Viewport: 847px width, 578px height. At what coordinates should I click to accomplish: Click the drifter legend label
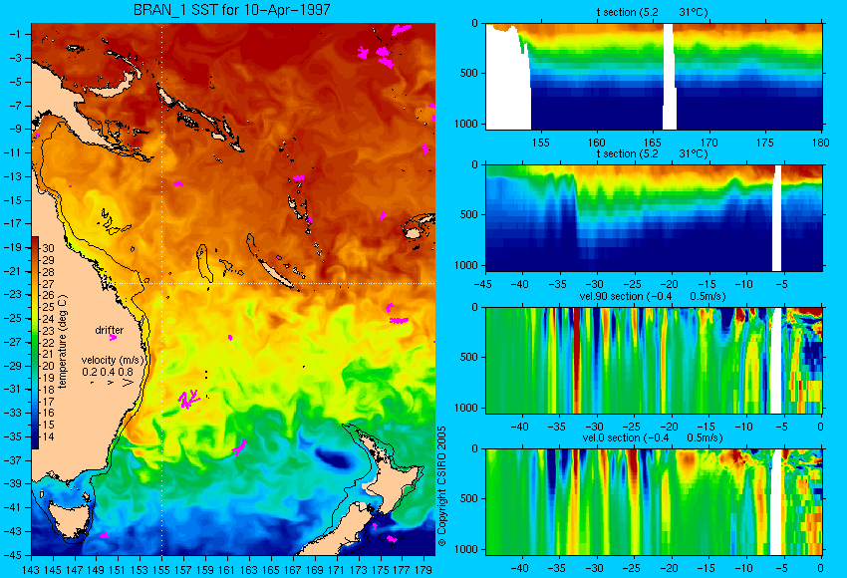pos(110,330)
